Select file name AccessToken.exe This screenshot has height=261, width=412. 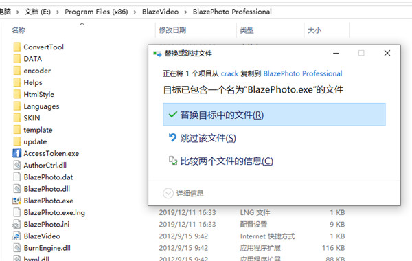coord(51,153)
